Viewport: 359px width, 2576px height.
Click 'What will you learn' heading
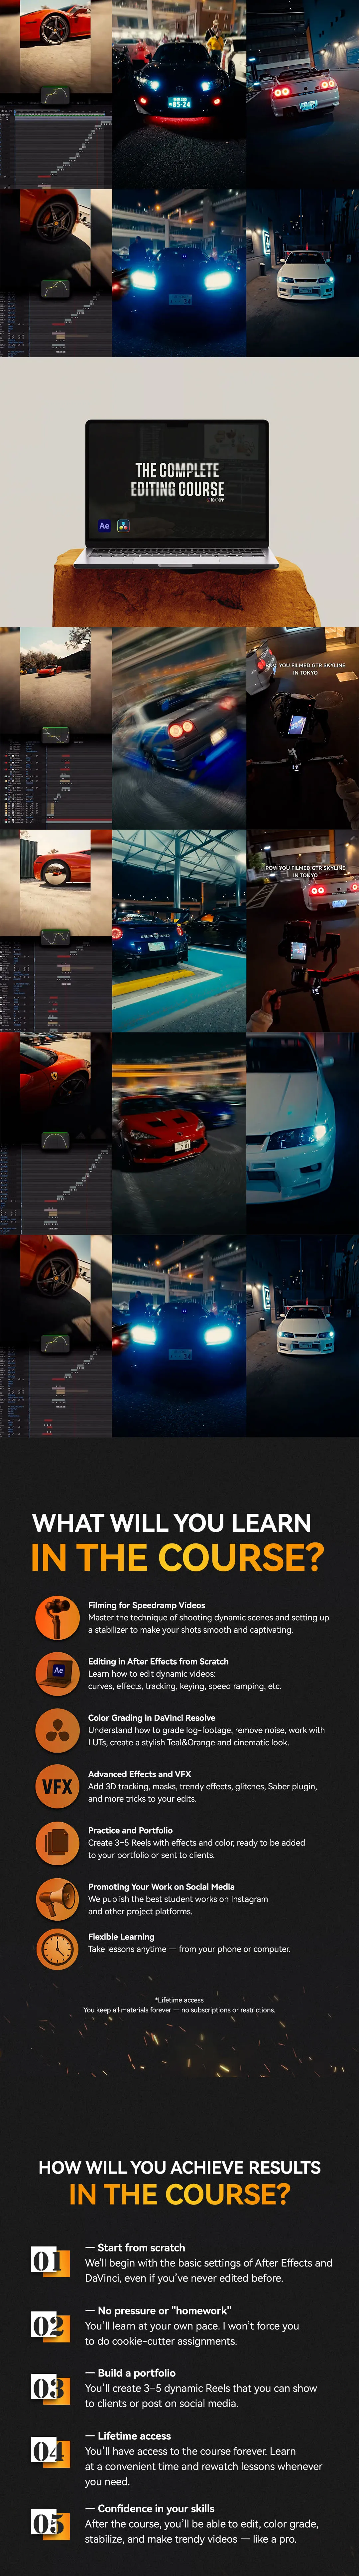[x=172, y=1523]
